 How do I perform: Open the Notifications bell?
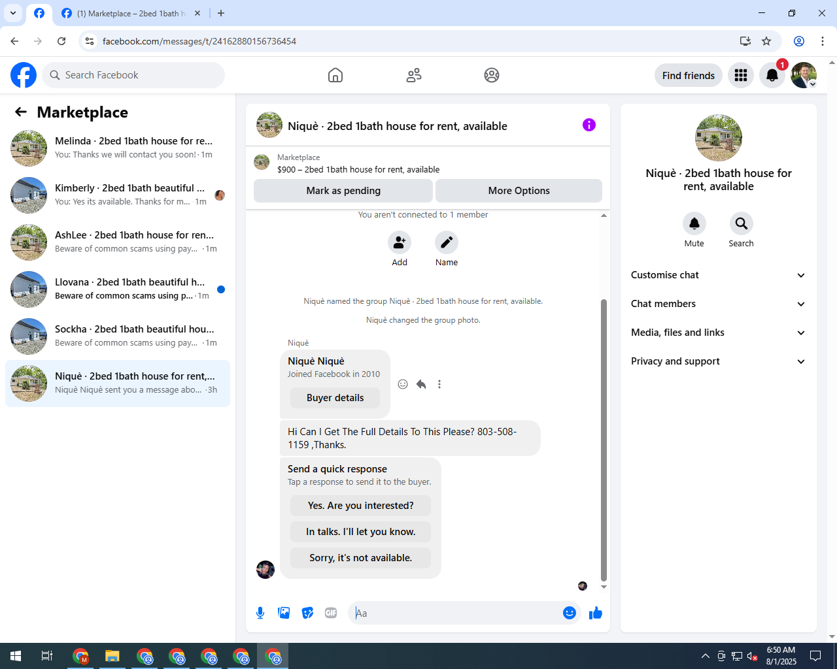pyautogui.click(x=772, y=75)
